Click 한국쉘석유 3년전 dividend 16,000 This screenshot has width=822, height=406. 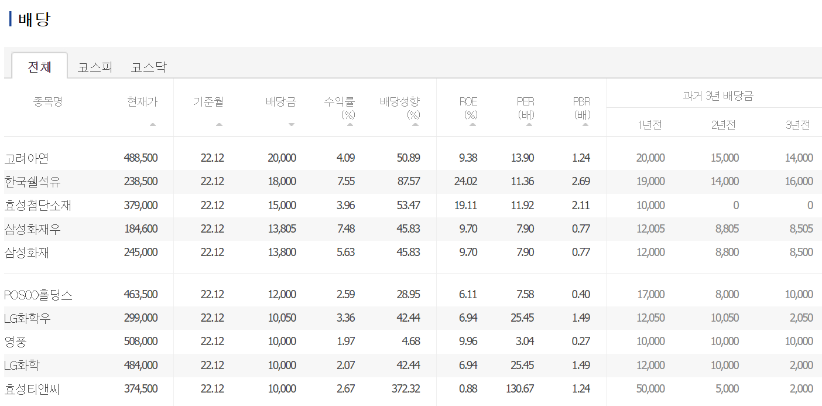tap(799, 182)
